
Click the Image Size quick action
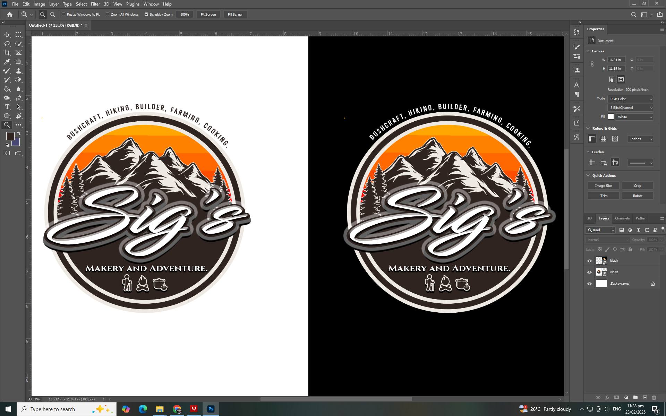[604, 186]
